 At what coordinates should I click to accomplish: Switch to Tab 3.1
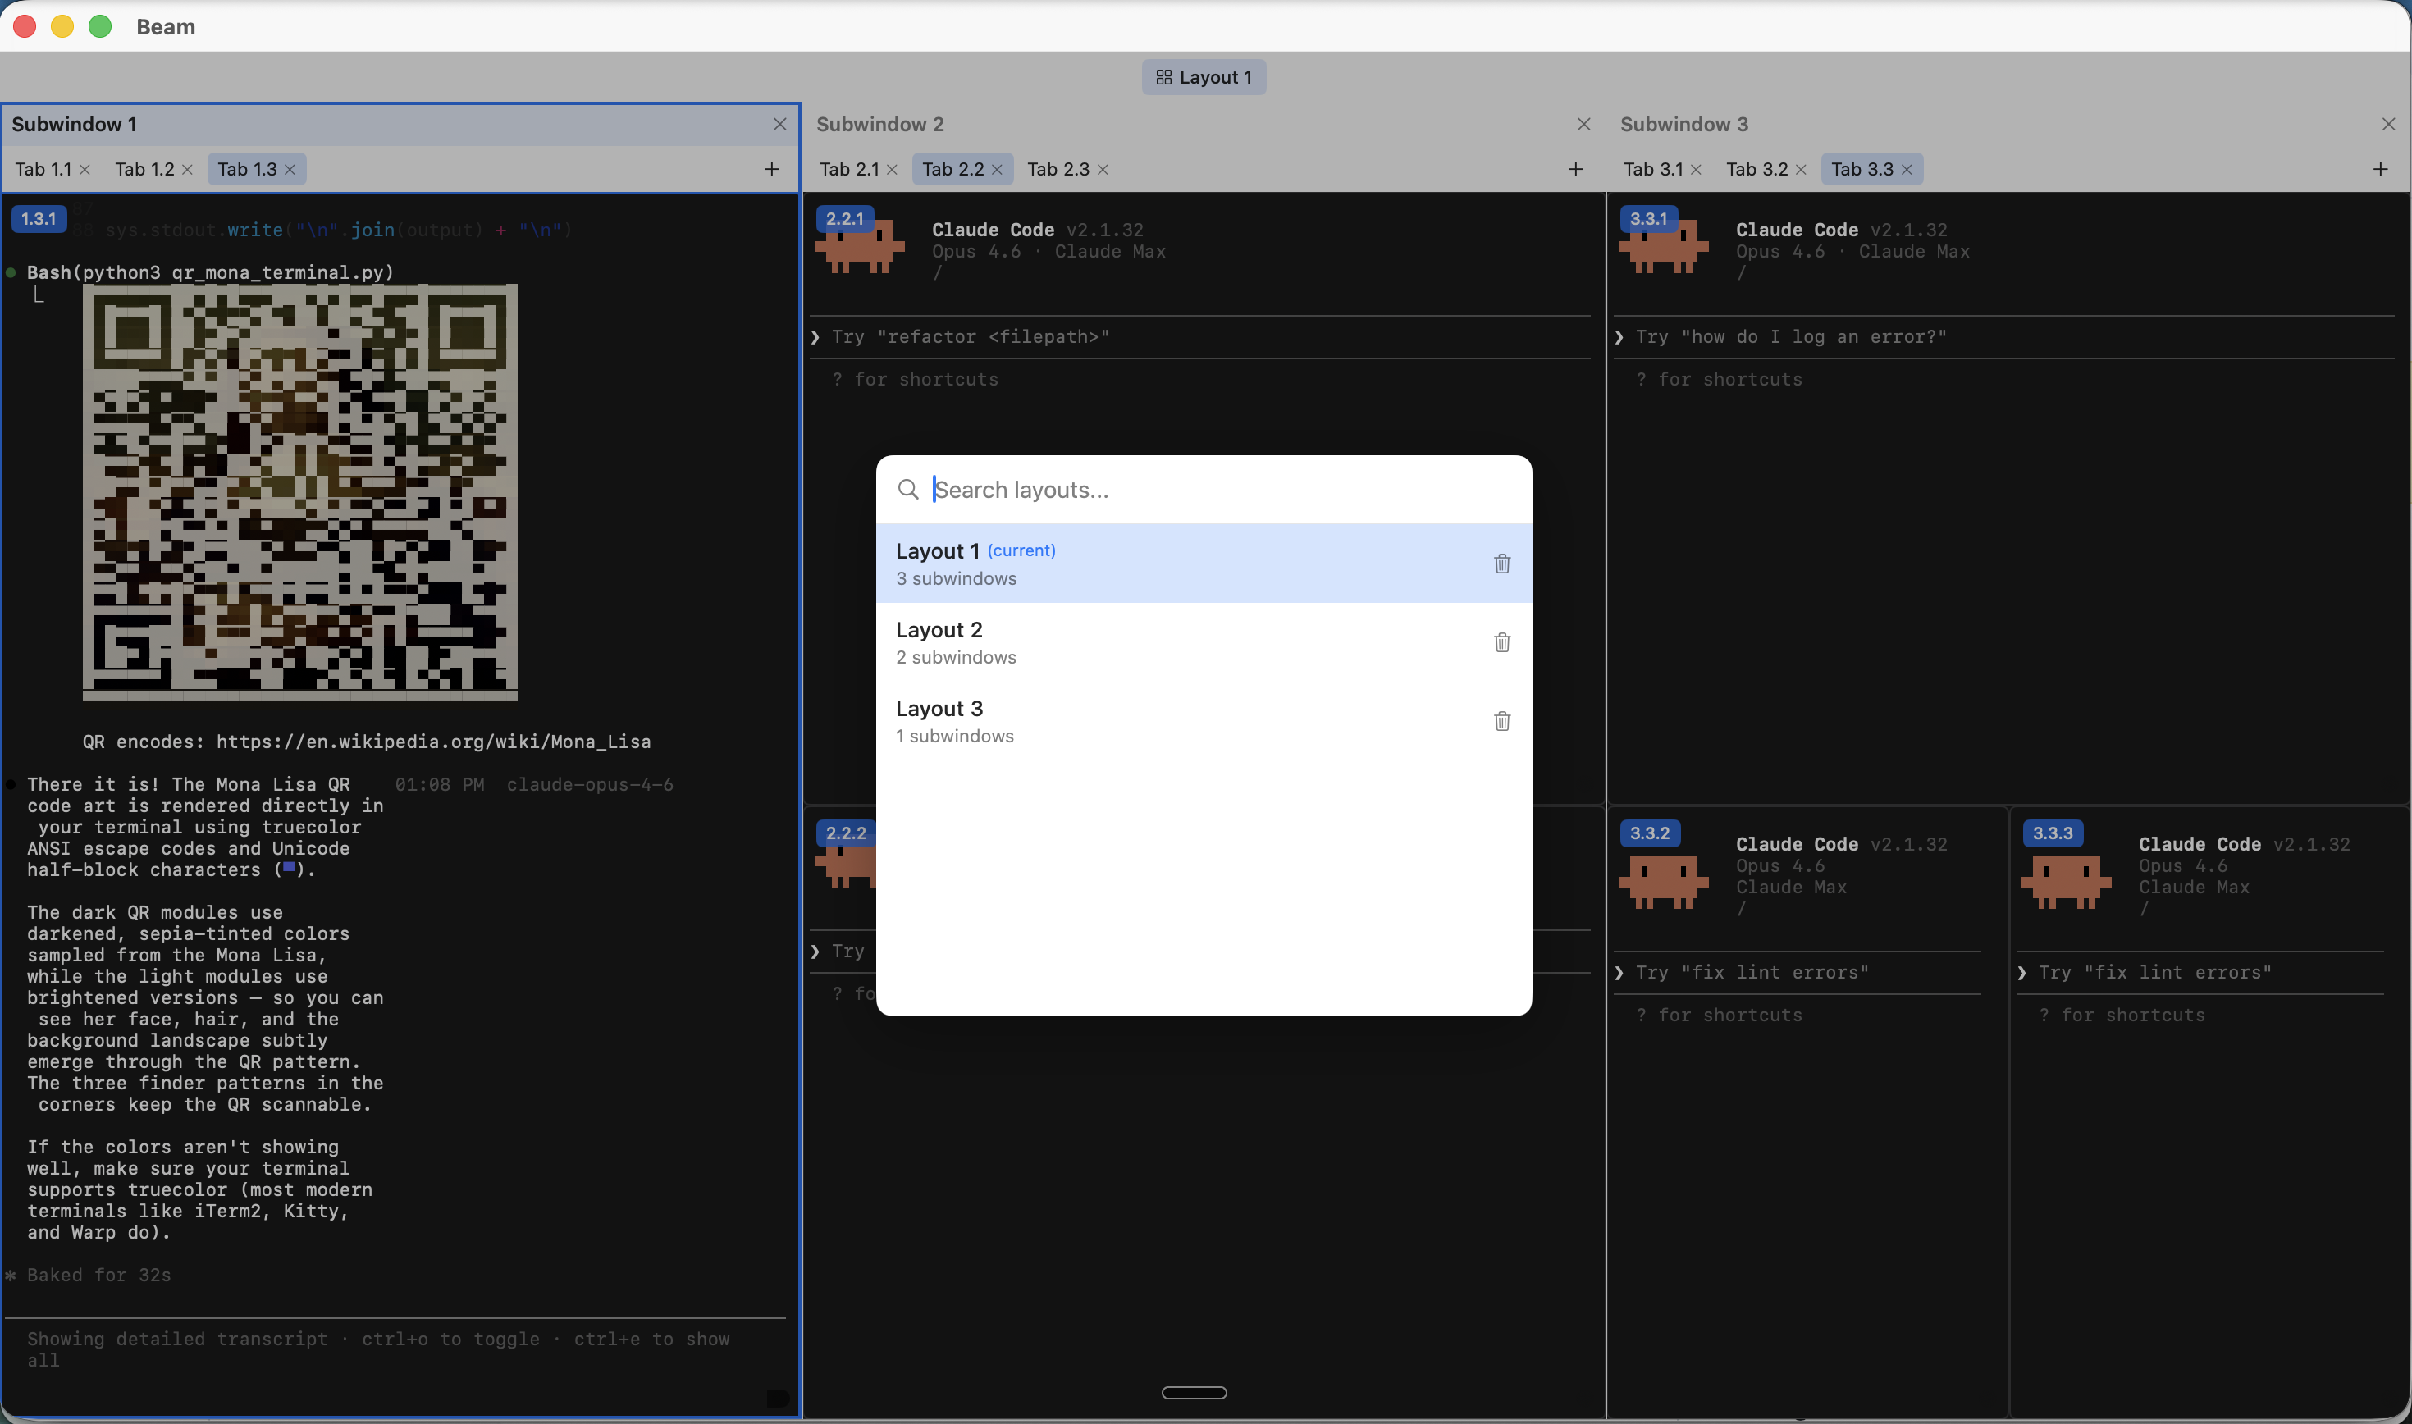pos(1655,169)
